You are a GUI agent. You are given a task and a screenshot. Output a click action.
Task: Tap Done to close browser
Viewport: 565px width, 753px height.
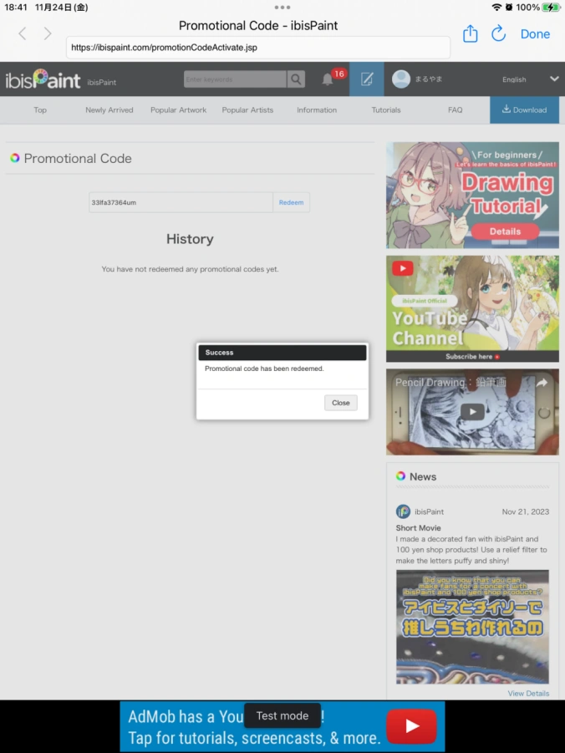tap(535, 34)
